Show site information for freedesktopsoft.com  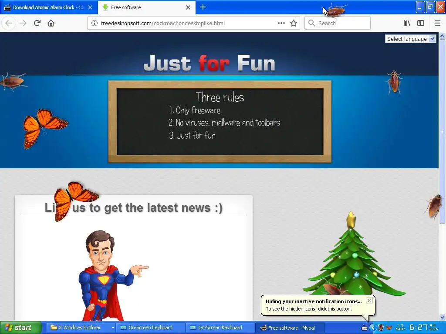(x=95, y=23)
